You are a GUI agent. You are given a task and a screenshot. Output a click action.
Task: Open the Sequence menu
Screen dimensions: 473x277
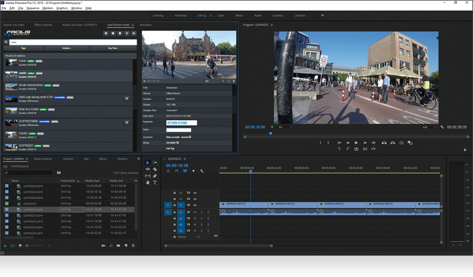(x=33, y=8)
